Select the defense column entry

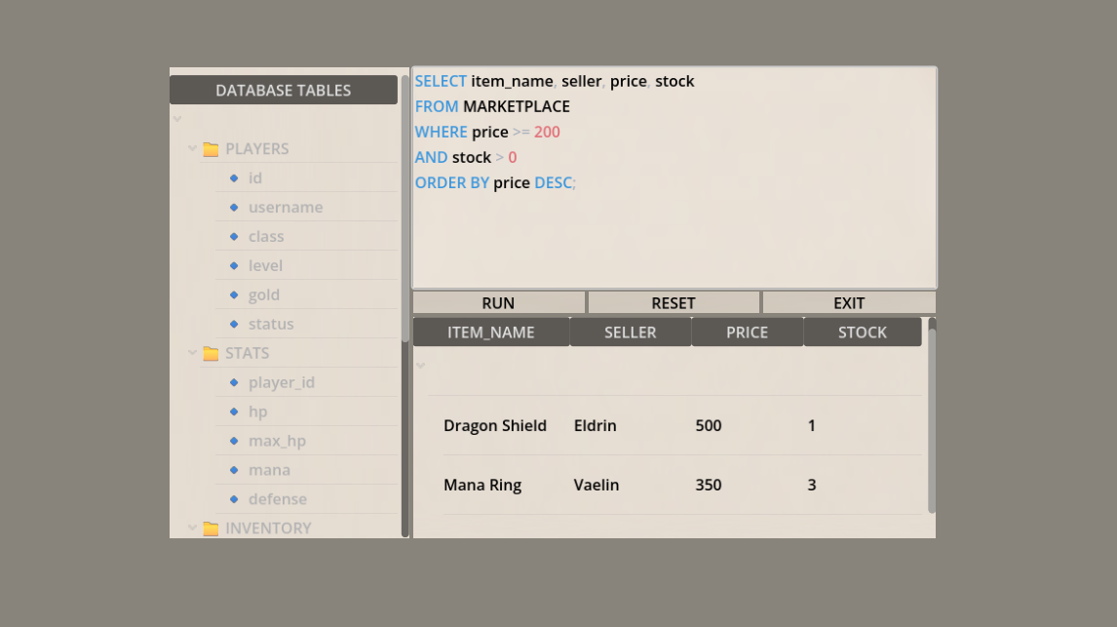coord(278,499)
